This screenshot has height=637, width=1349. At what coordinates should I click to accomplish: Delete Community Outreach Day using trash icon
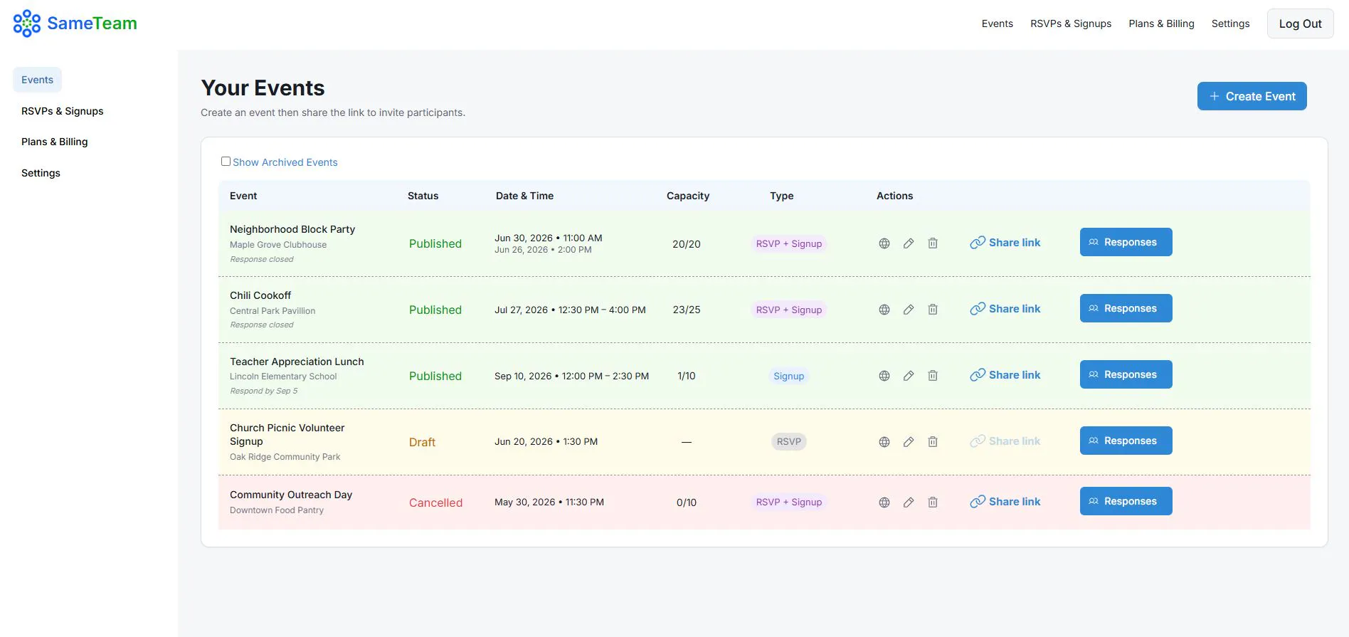pyautogui.click(x=933, y=502)
